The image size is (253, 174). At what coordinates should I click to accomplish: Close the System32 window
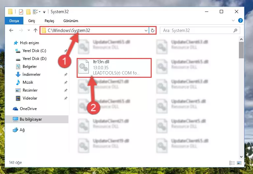tap(236, 12)
